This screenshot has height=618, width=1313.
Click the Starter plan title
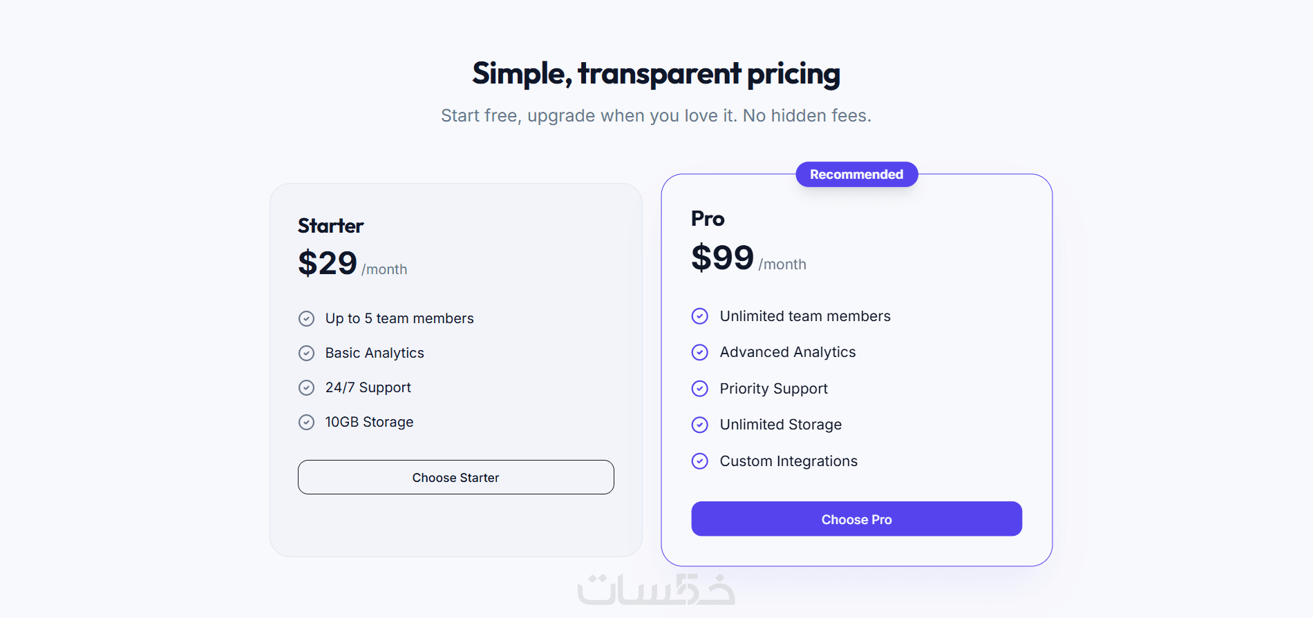click(x=330, y=226)
